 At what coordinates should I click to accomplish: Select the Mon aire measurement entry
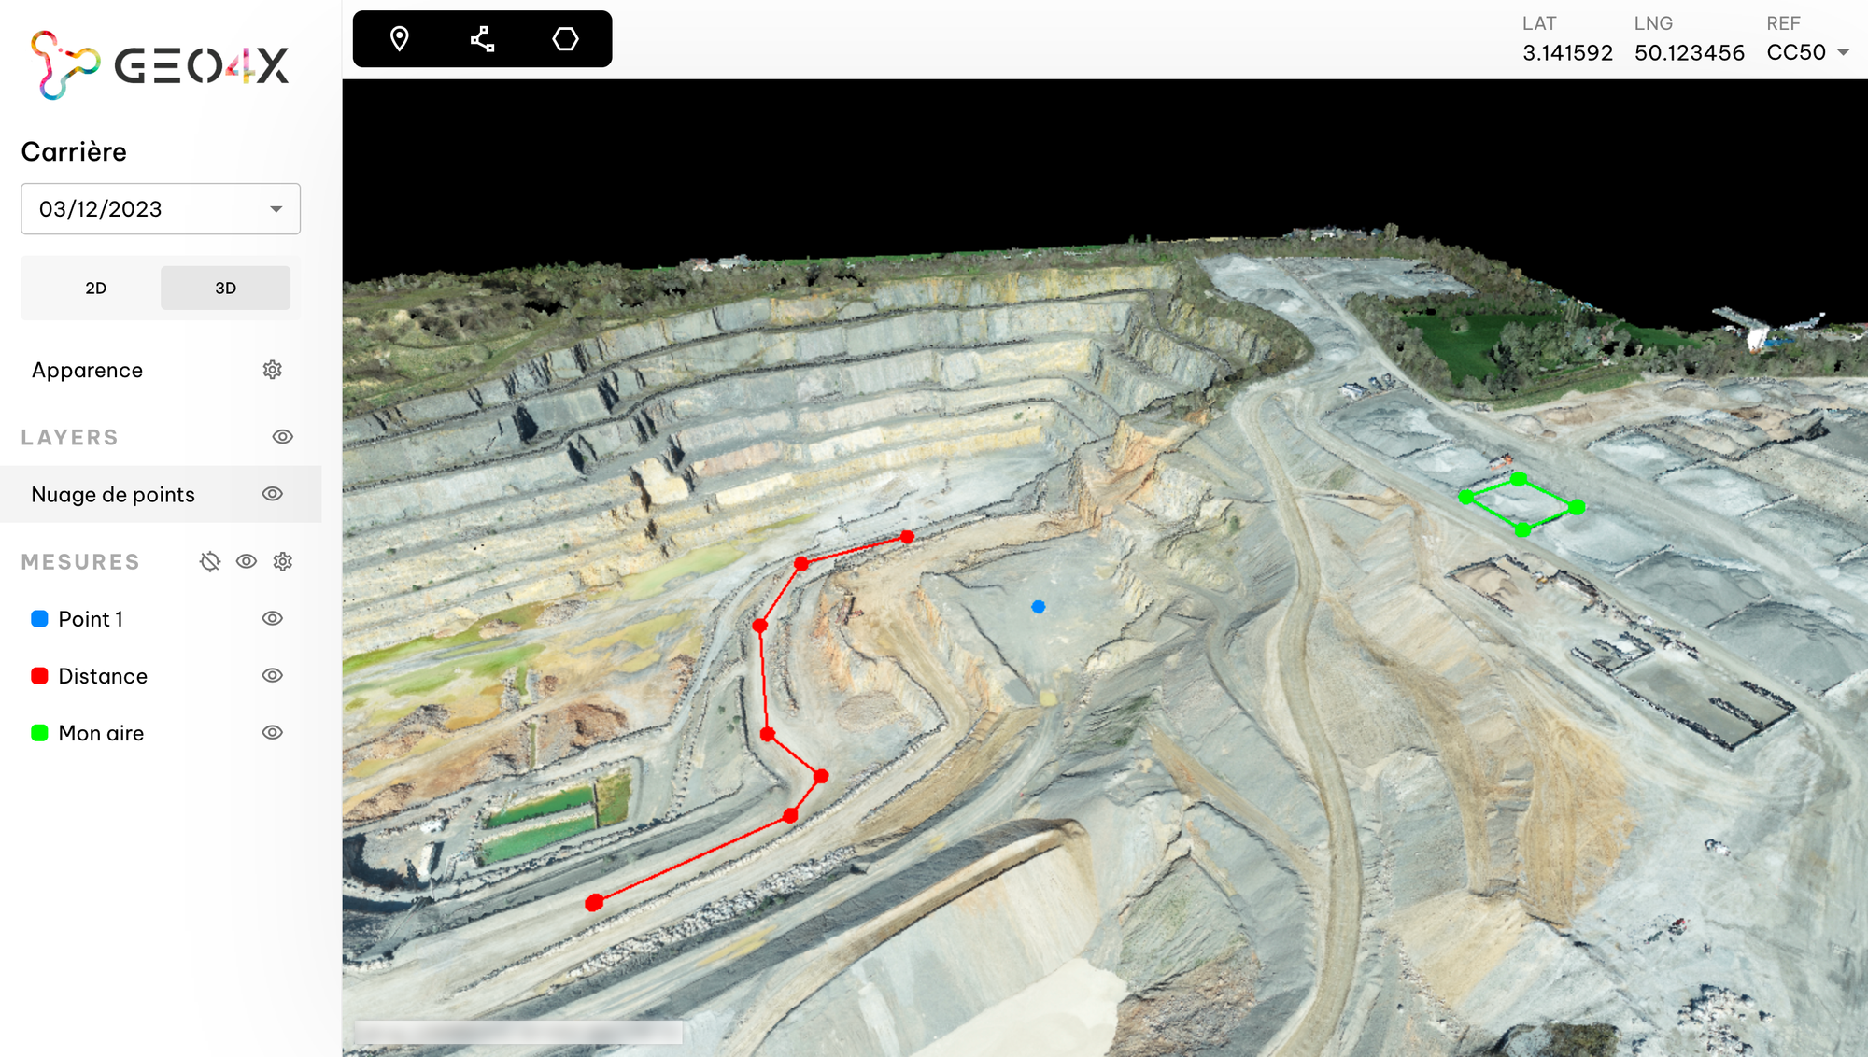point(101,733)
